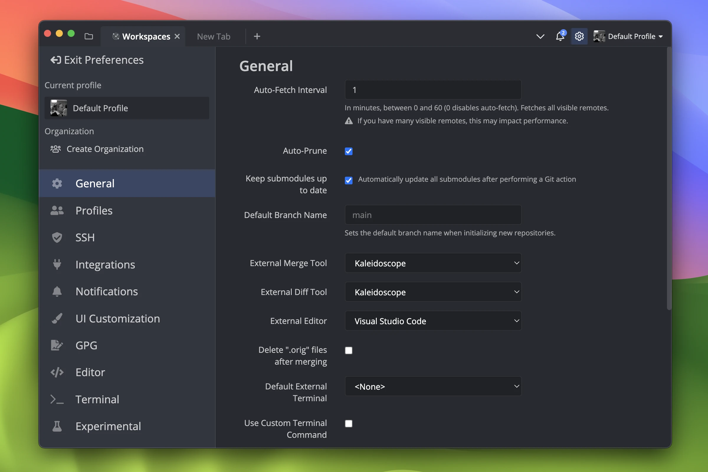
Task: Click the preferences gear icon in toolbar
Action: (x=579, y=36)
